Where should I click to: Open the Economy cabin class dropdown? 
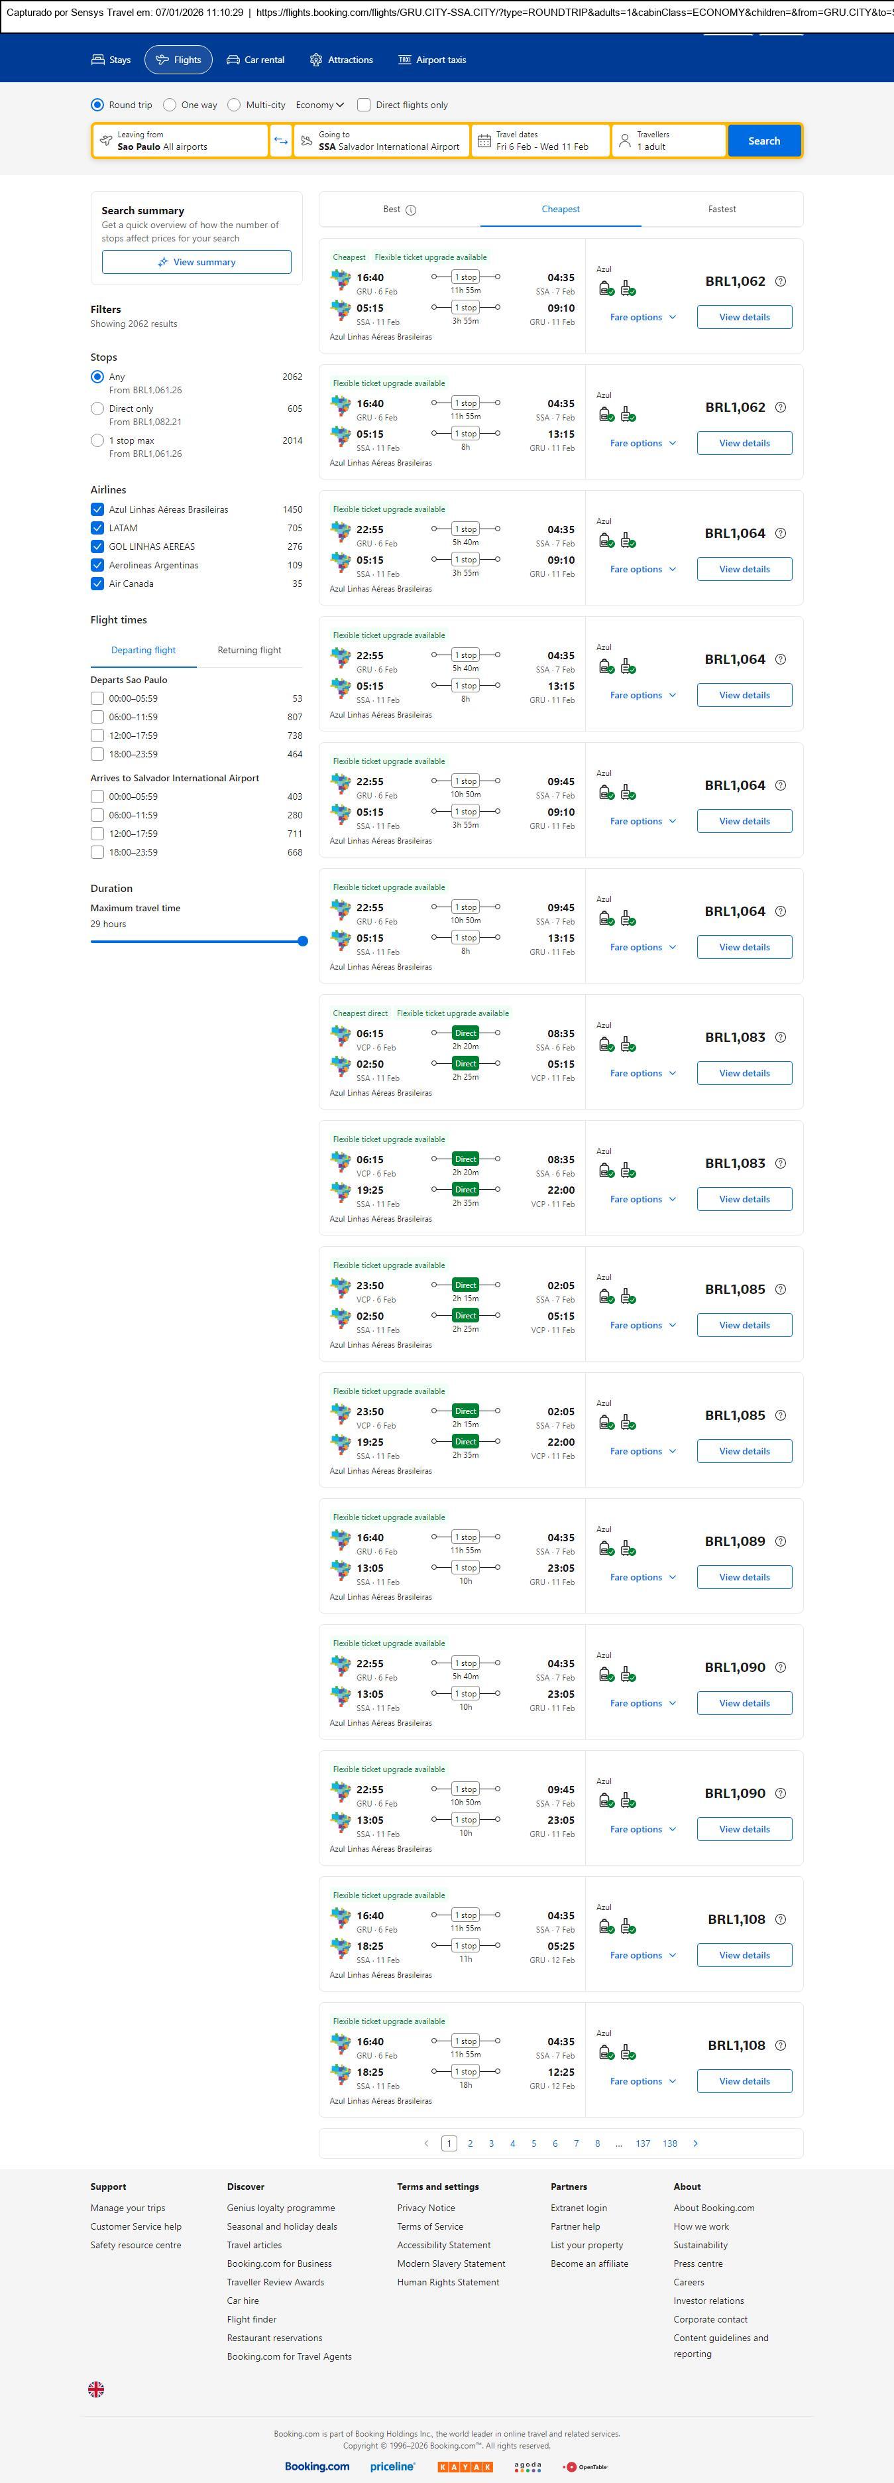[320, 105]
